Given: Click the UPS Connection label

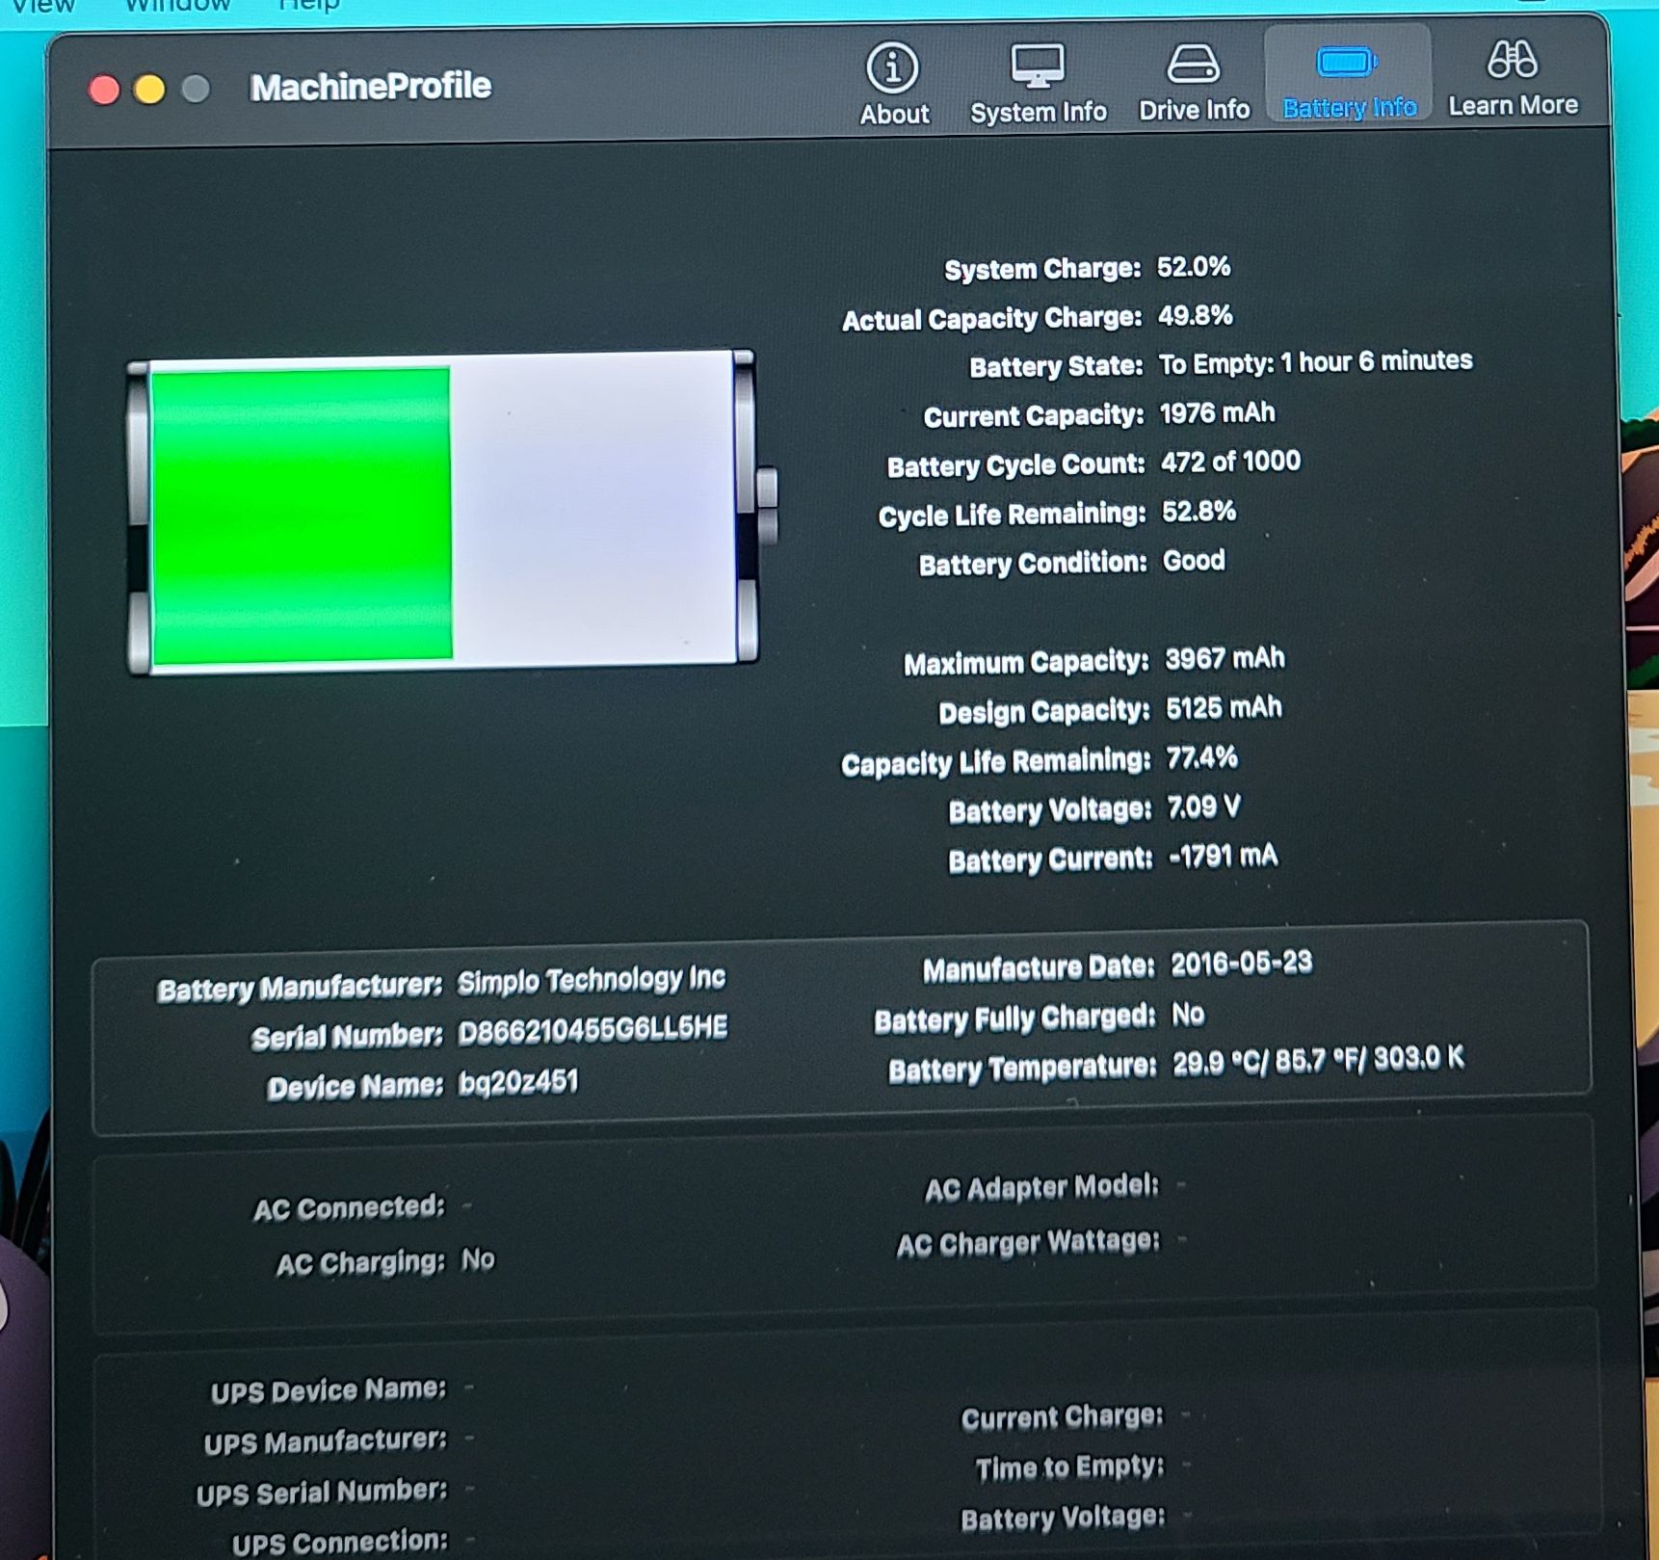Looking at the screenshot, I should [x=340, y=1543].
